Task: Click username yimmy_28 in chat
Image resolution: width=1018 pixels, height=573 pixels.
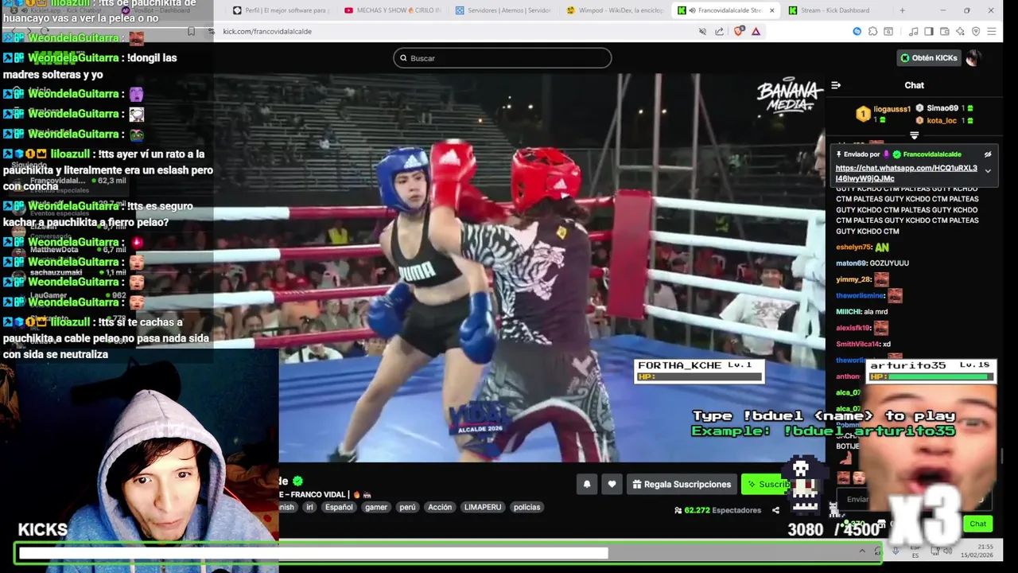Action: pyautogui.click(x=853, y=279)
